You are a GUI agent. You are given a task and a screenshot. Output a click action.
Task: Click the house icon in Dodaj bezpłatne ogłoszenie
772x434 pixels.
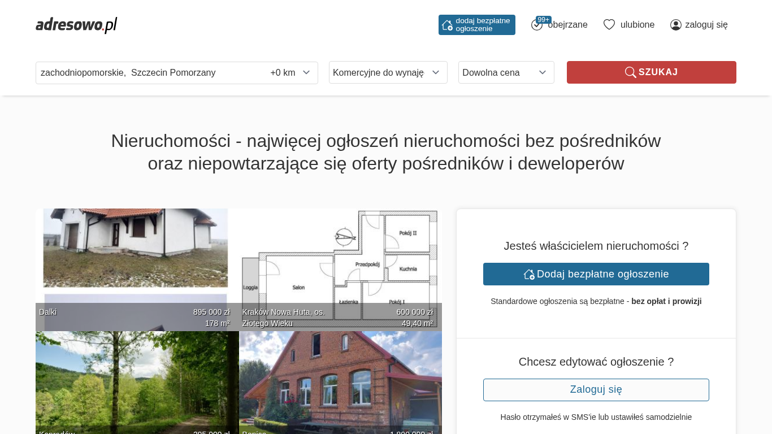(529, 274)
